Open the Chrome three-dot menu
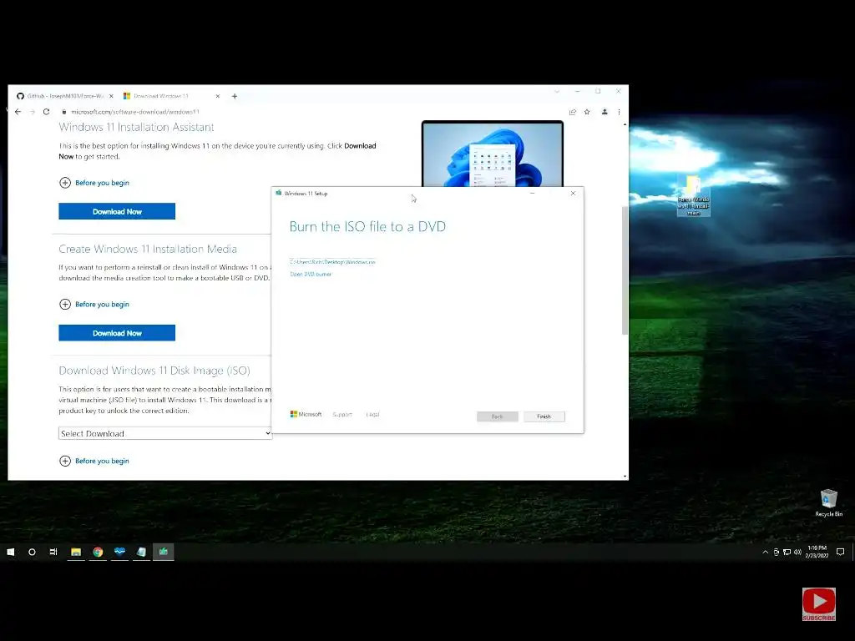The width and height of the screenshot is (855, 641). 619,112
